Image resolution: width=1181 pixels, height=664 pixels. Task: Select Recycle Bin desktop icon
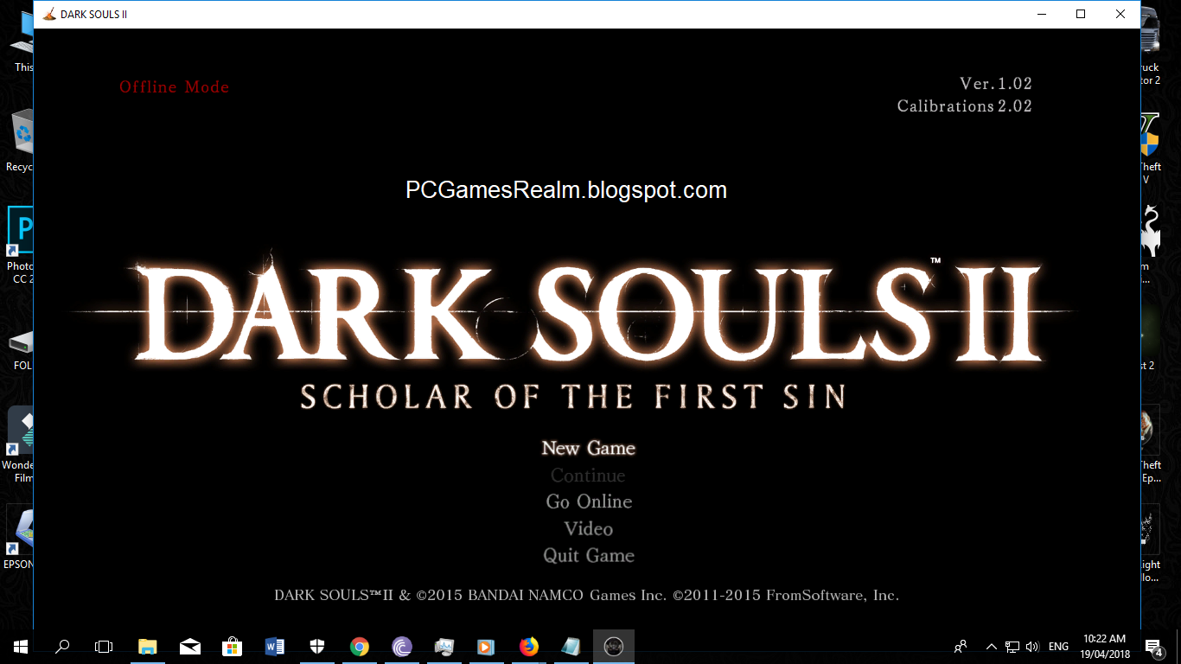(x=19, y=141)
